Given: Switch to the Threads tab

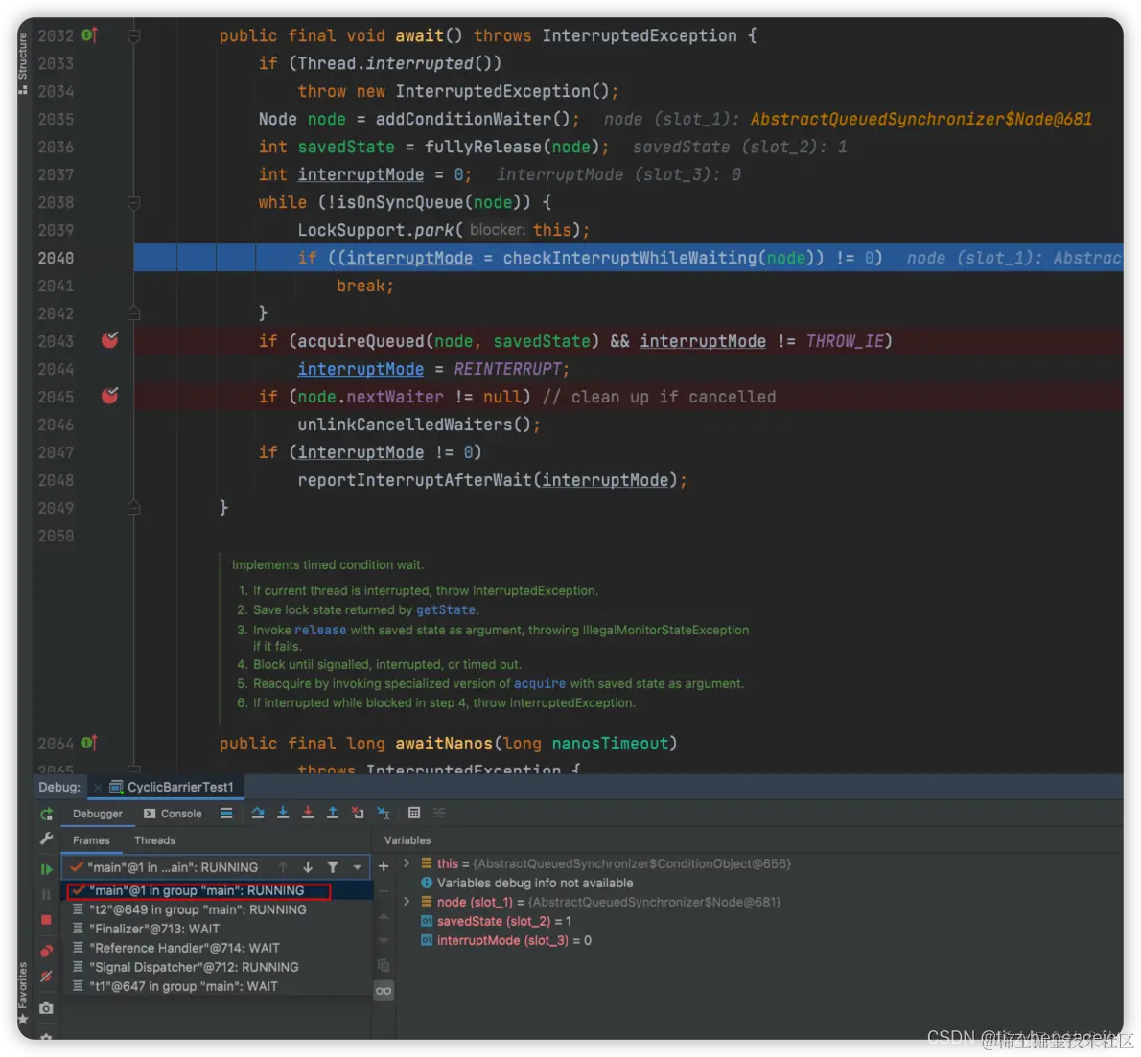Looking at the screenshot, I should point(155,841).
